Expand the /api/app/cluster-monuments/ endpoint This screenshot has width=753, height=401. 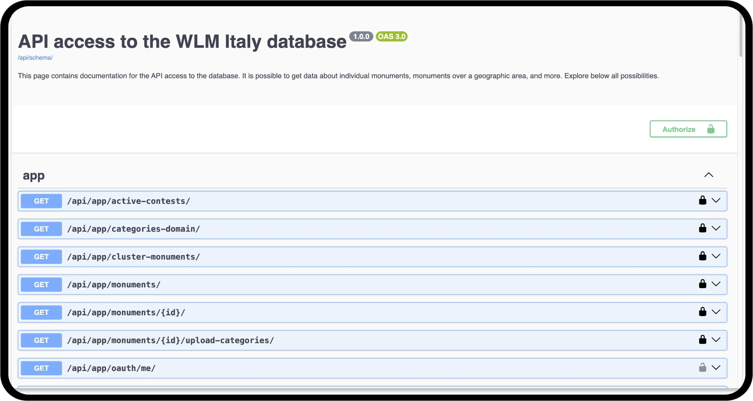tap(716, 256)
